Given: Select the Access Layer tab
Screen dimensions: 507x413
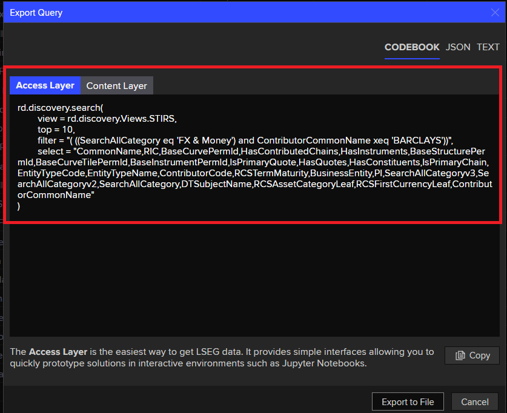Looking at the screenshot, I should (x=45, y=85).
